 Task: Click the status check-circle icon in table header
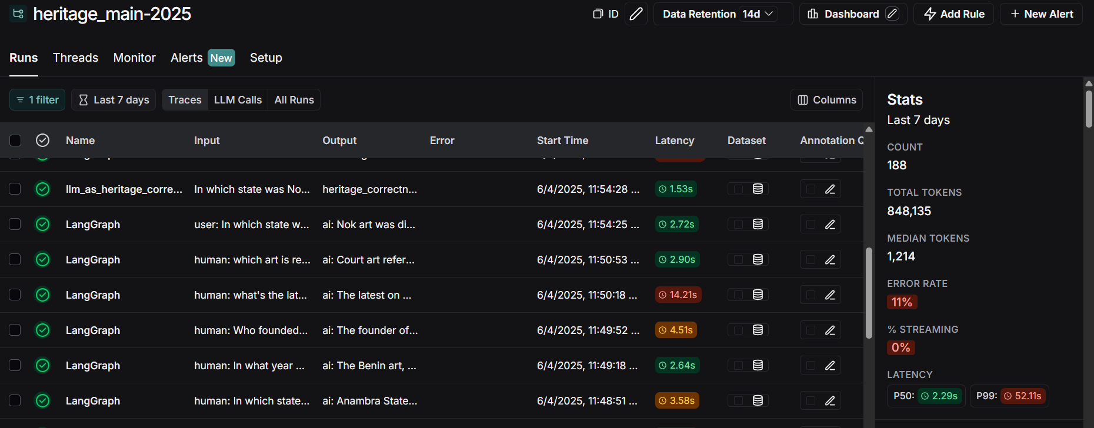click(x=42, y=141)
